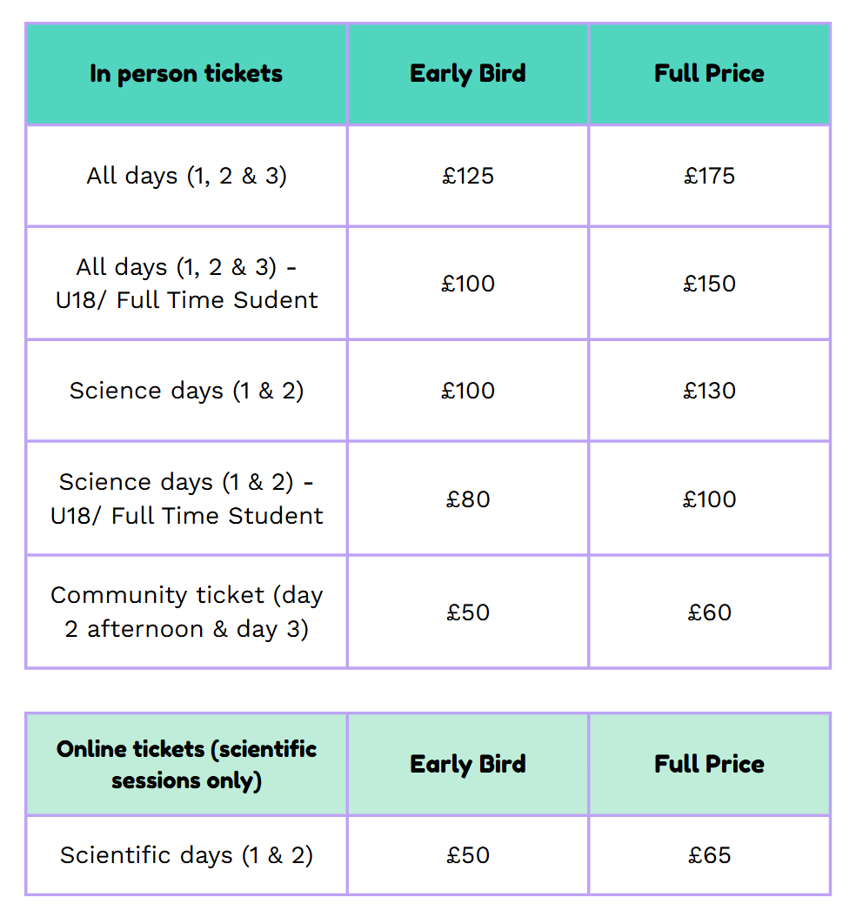Click the 'In person tickets' header cell

pyautogui.click(x=186, y=74)
